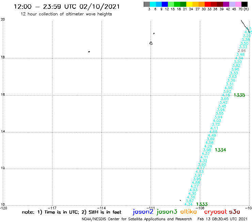Click the wave height value 3.31

pyautogui.click(x=230, y=84)
